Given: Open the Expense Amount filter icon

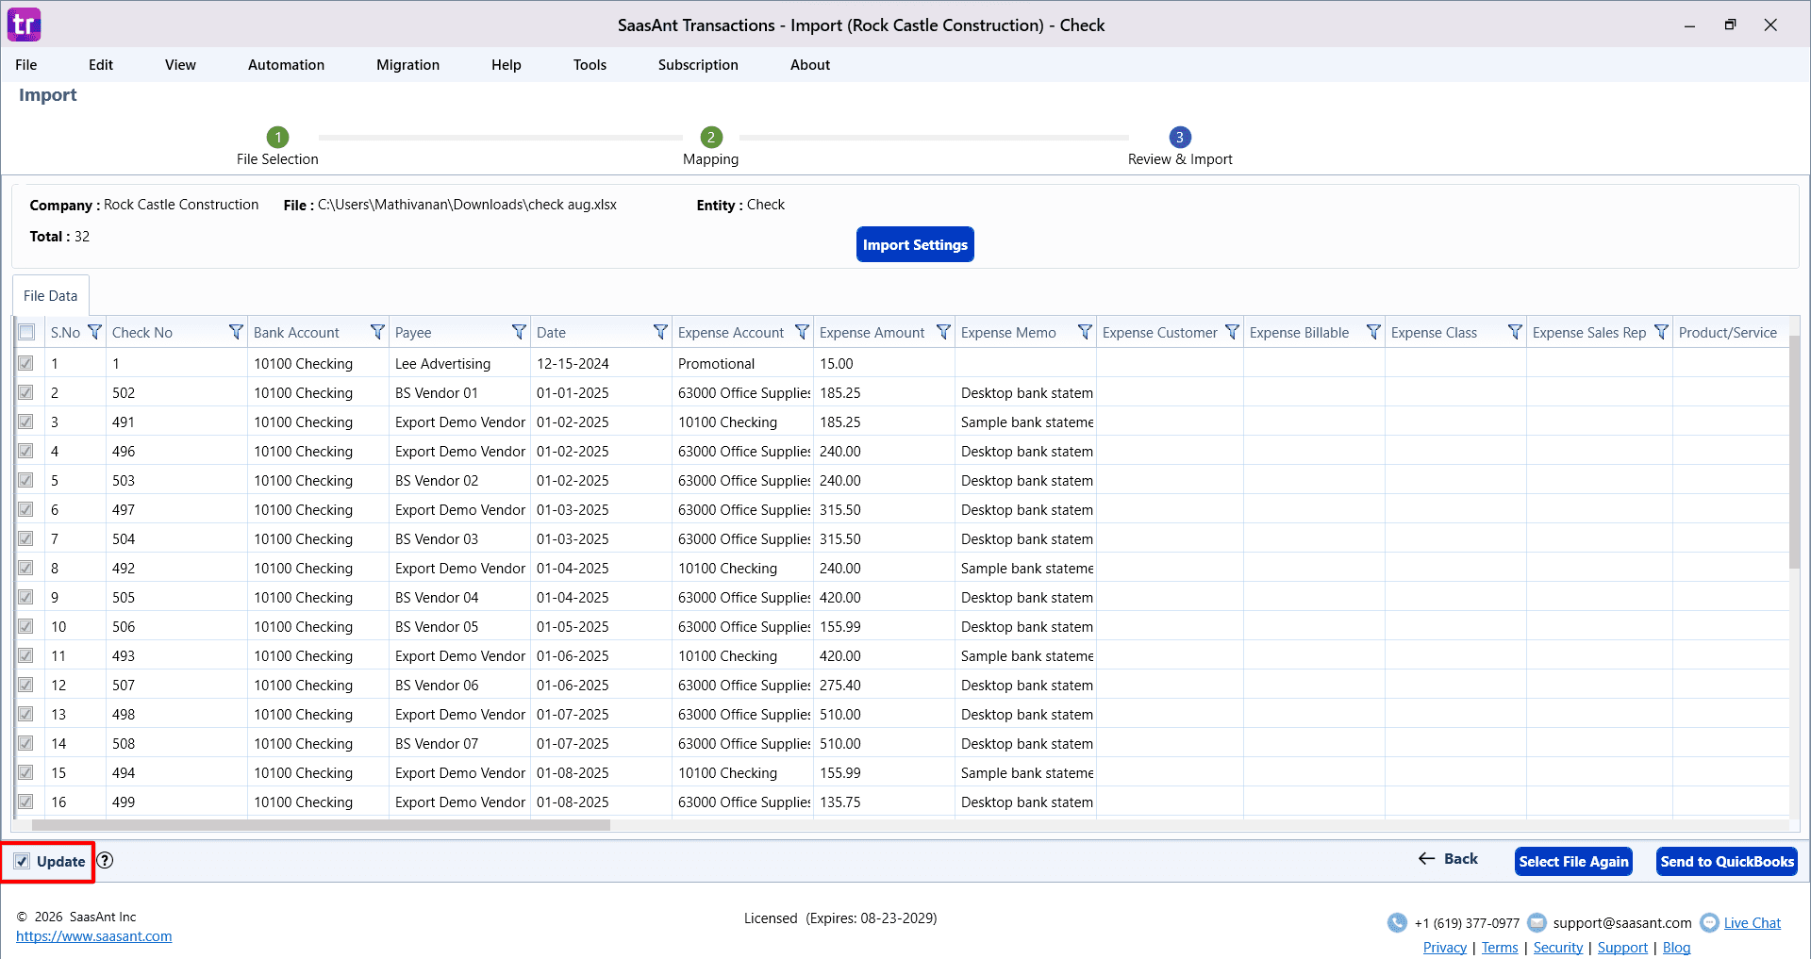Looking at the screenshot, I should click(943, 332).
